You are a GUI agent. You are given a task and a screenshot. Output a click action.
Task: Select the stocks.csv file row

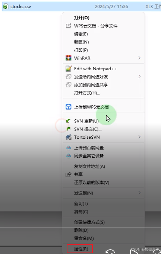[82, 6]
